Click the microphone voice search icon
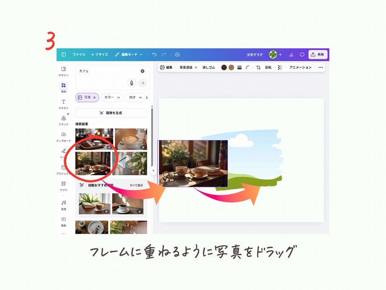Screen dimensions: 386x290 tap(131, 83)
